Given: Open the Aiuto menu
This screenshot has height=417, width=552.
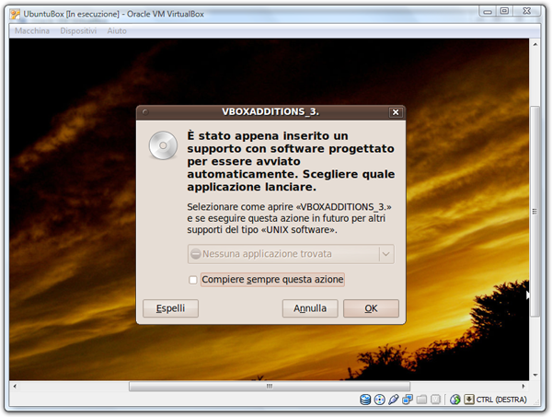Looking at the screenshot, I should 117,31.
